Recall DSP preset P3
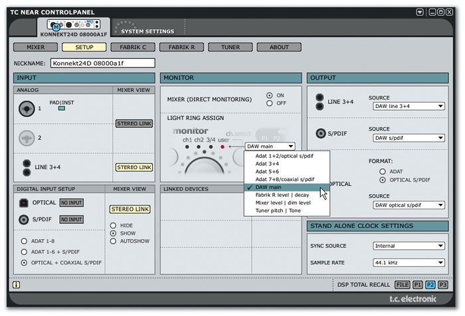 pyautogui.click(x=442, y=285)
